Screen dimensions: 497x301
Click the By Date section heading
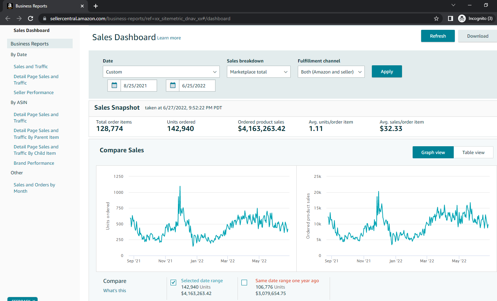tap(19, 55)
